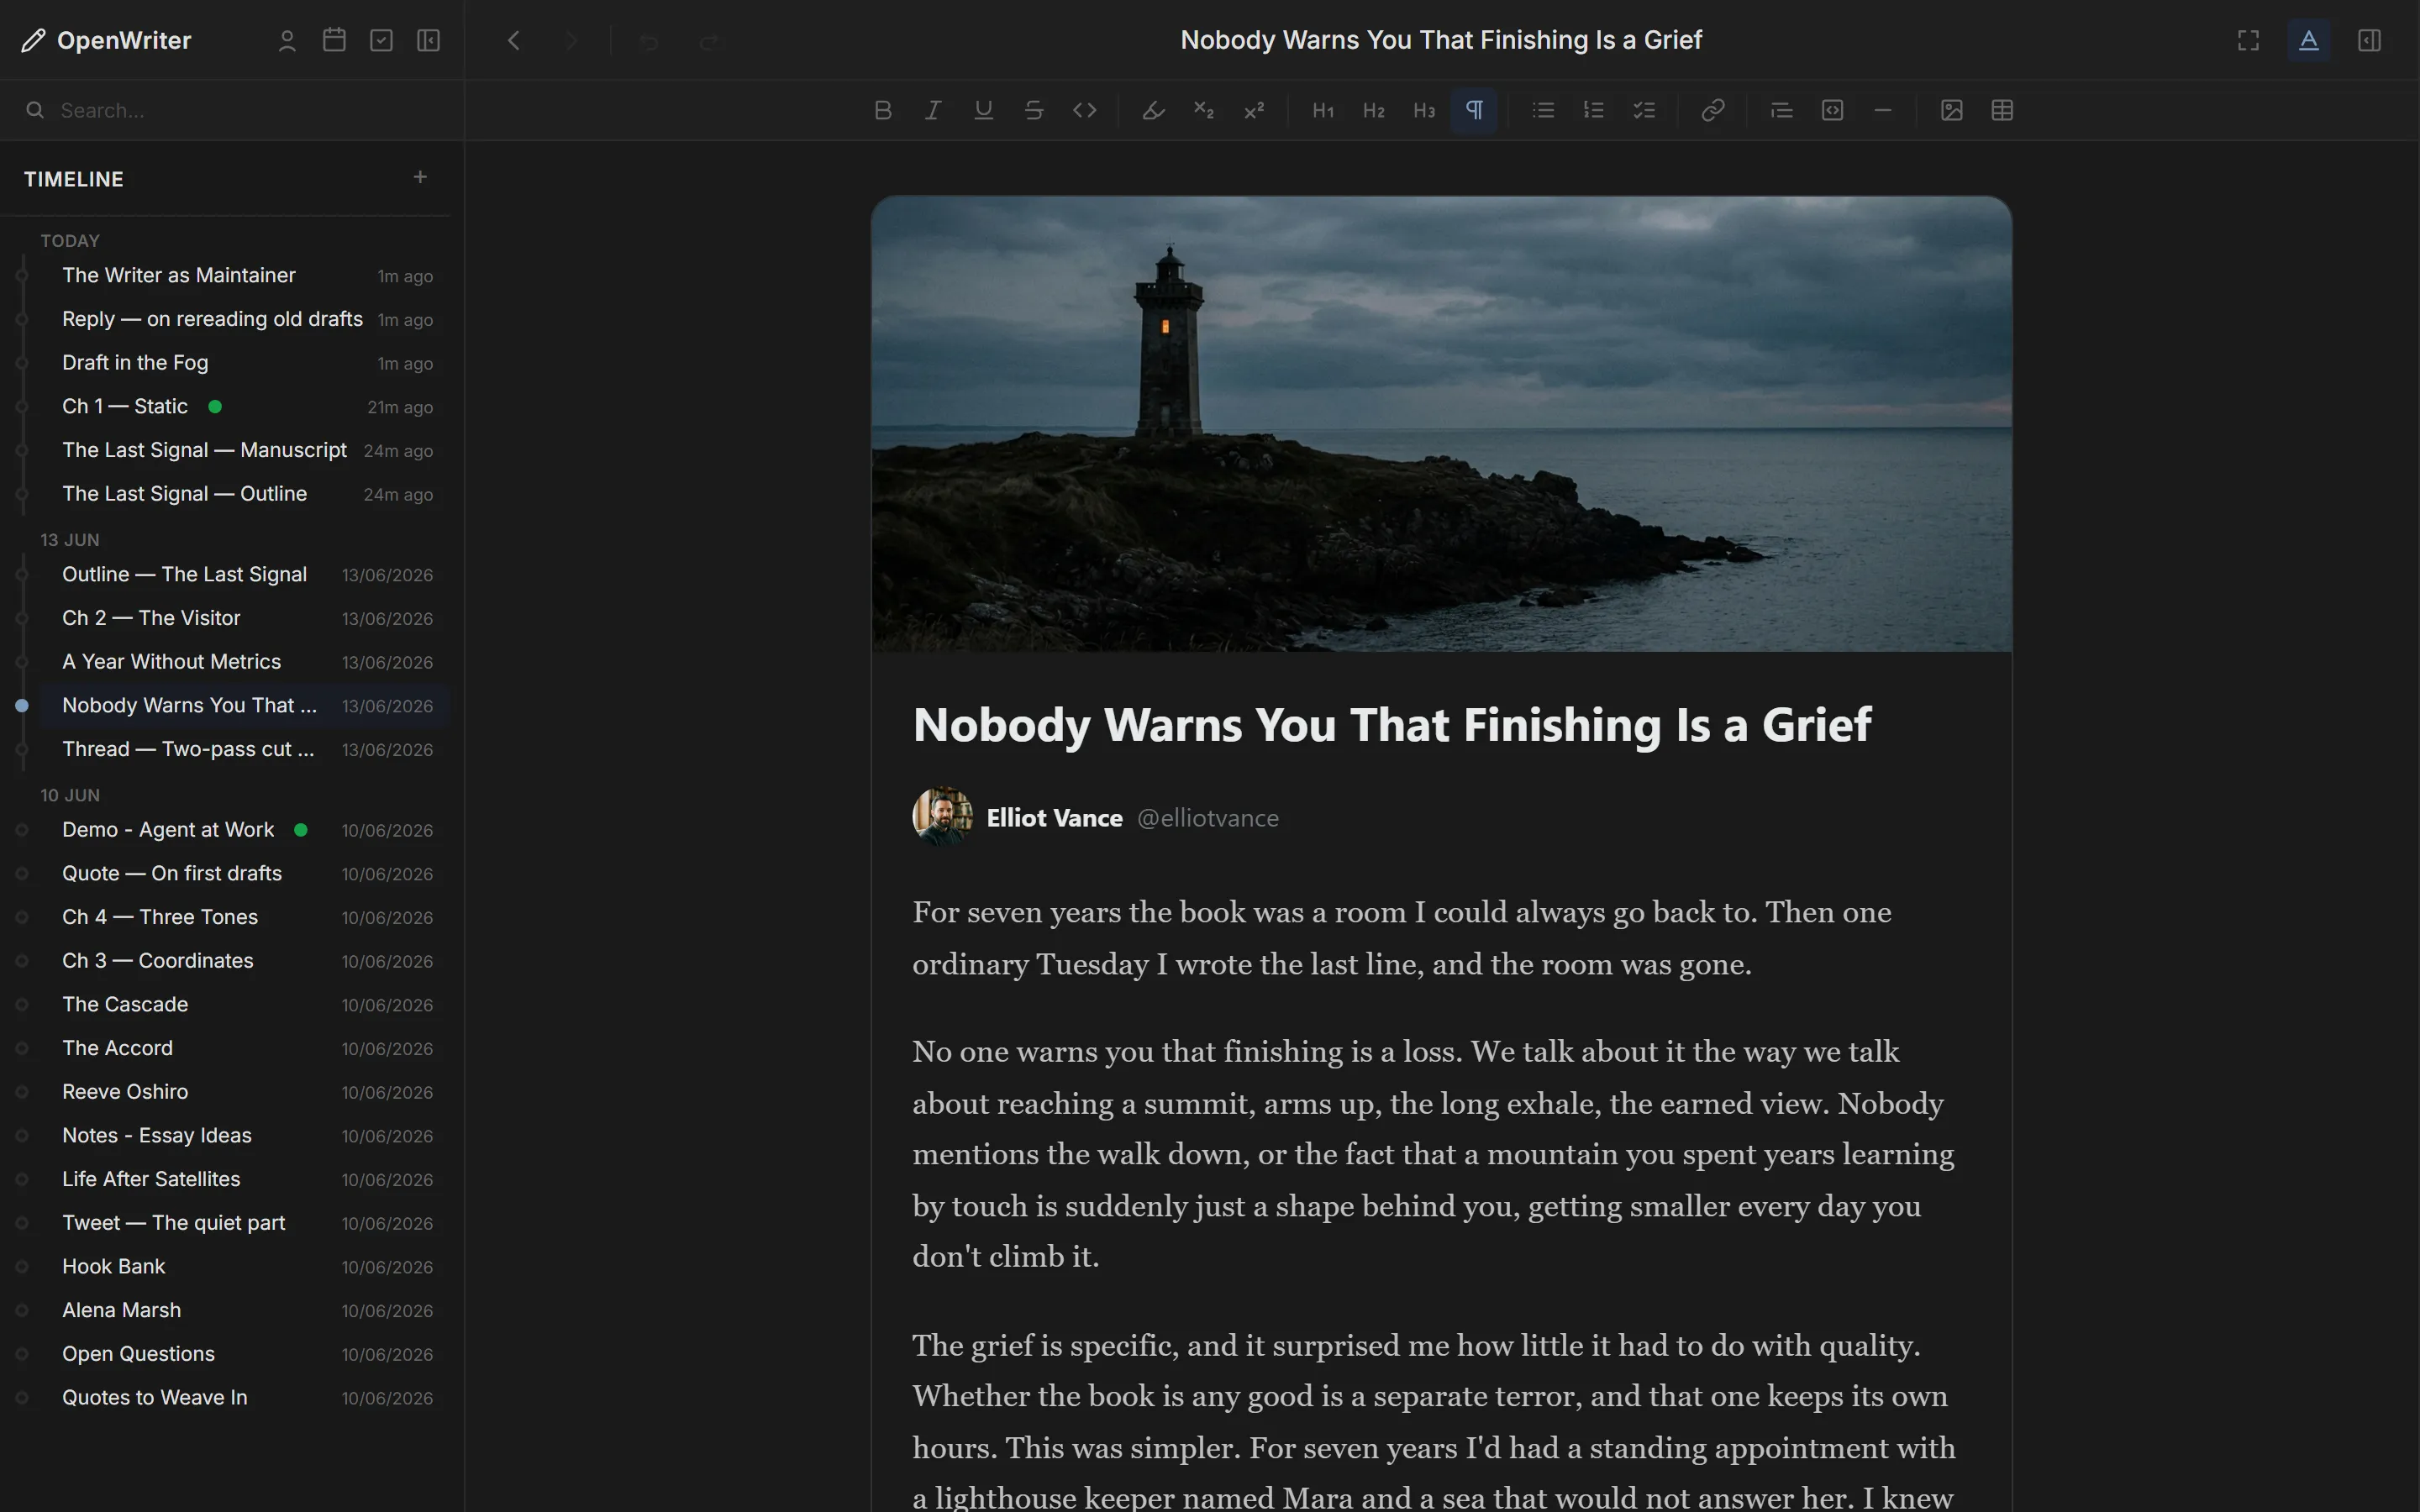This screenshot has width=2420, height=1512.
Task: Toggle the right side panel
Action: [x=2369, y=40]
